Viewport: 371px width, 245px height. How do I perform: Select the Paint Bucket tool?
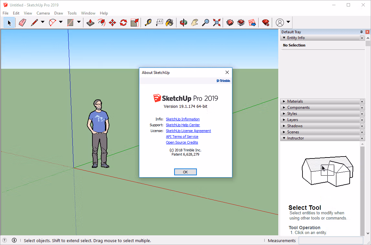click(170, 23)
